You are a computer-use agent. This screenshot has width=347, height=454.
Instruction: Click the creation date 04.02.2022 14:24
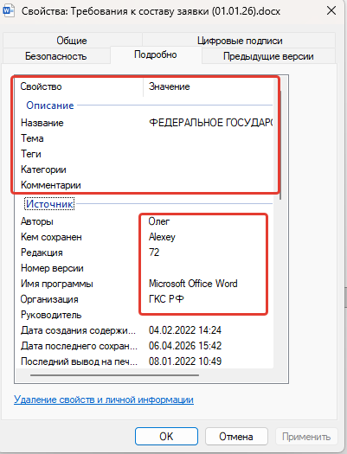pos(185,330)
